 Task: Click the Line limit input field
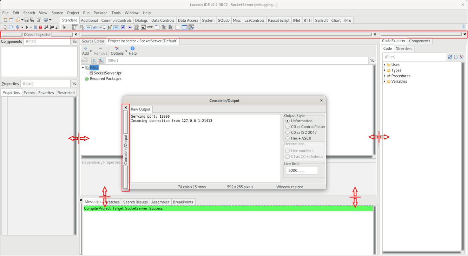coord(302,171)
